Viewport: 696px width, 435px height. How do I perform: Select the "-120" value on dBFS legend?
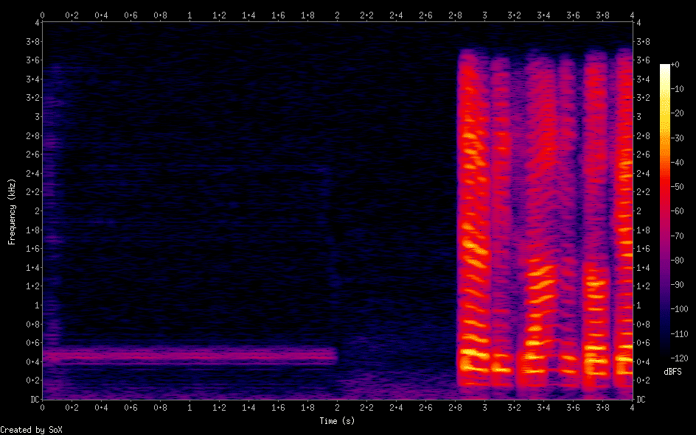[x=680, y=358]
